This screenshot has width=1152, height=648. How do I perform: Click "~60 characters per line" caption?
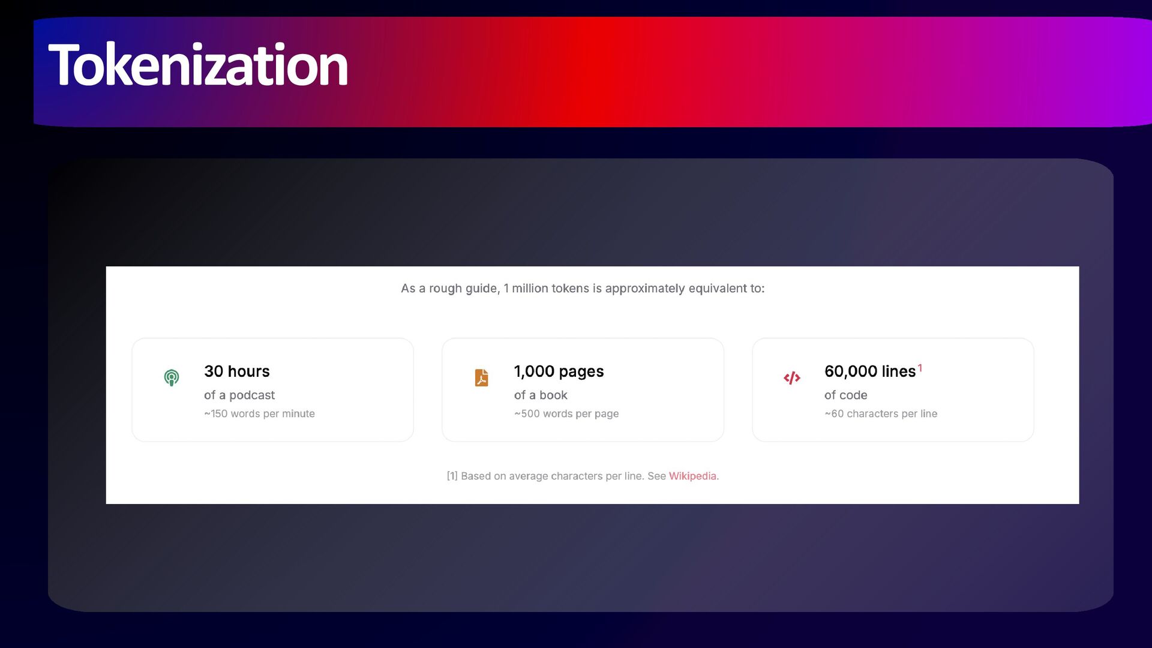pyautogui.click(x=880, y=413)
